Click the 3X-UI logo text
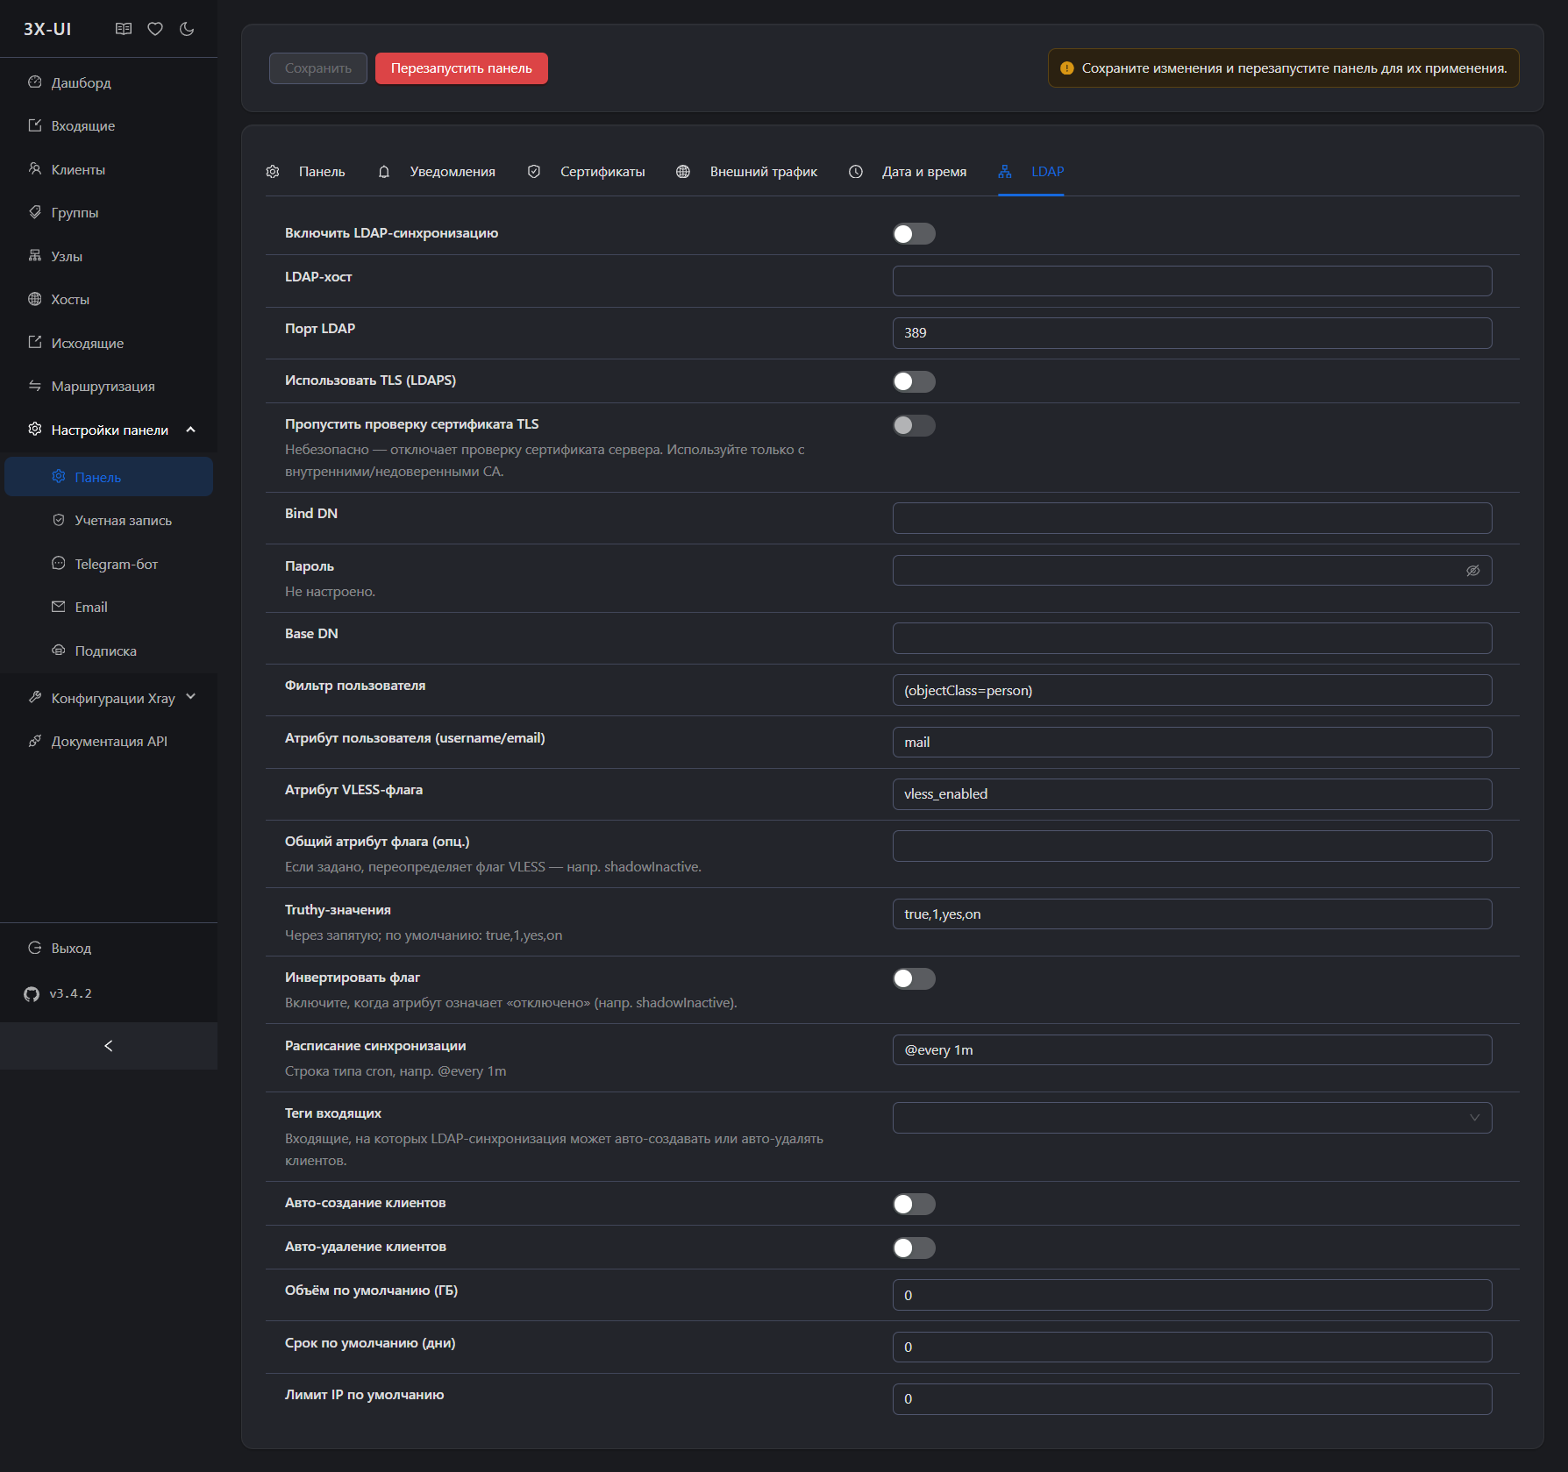 [47, 29]
